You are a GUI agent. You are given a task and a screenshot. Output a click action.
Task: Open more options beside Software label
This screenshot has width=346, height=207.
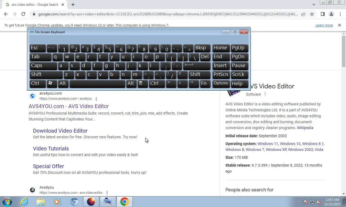click(265, 94)
